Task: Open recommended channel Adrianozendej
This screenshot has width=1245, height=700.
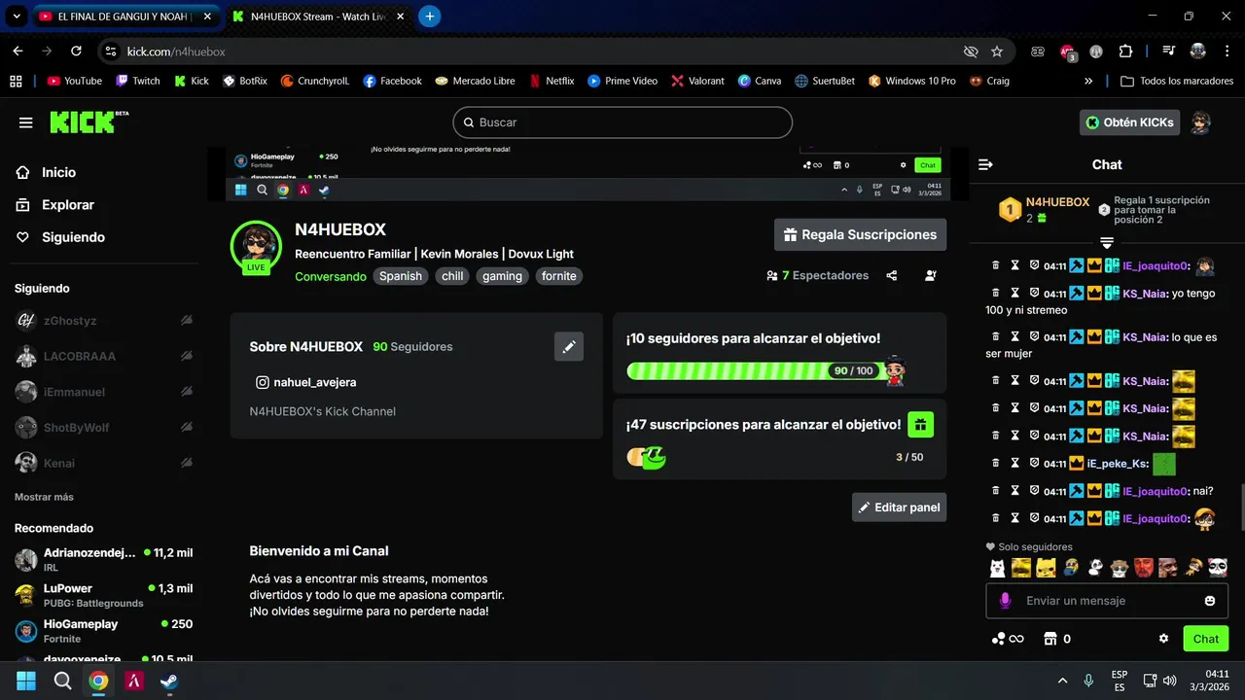Action: 103,560
